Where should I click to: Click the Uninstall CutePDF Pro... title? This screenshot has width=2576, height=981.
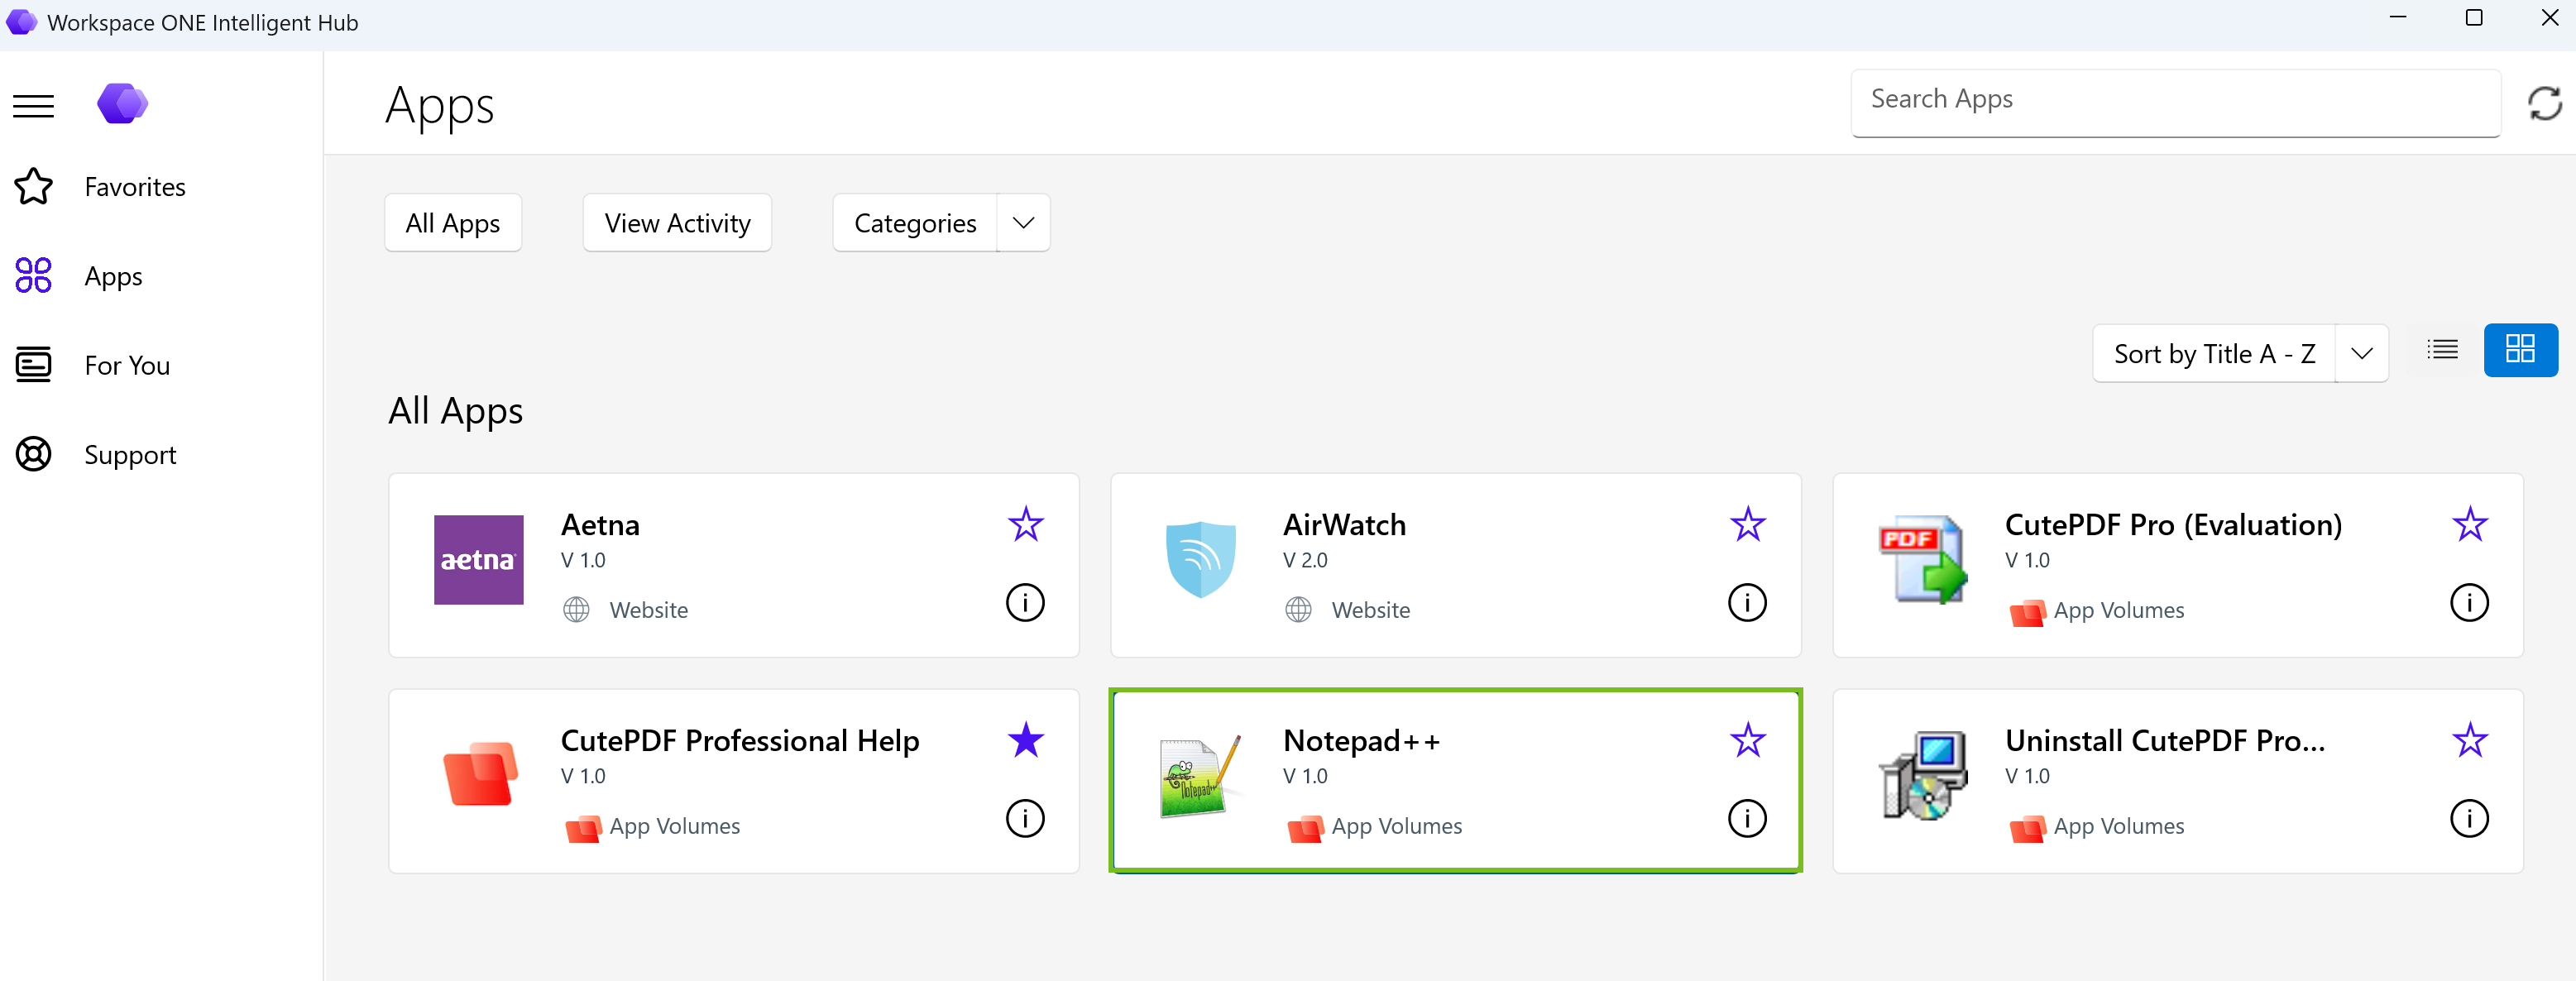2164,741
